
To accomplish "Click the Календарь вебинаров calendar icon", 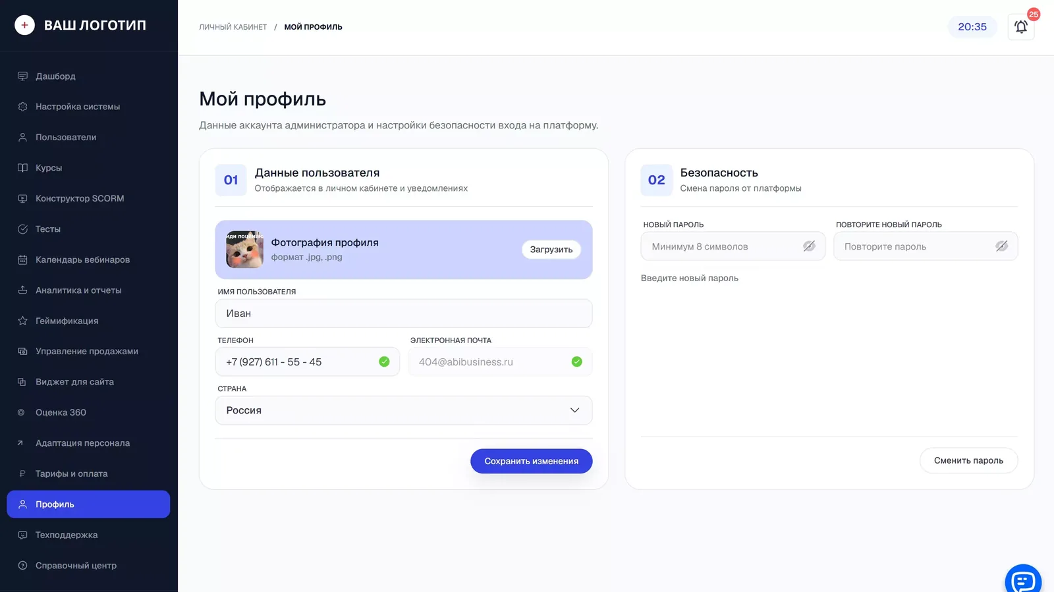I will coord(22,260).
